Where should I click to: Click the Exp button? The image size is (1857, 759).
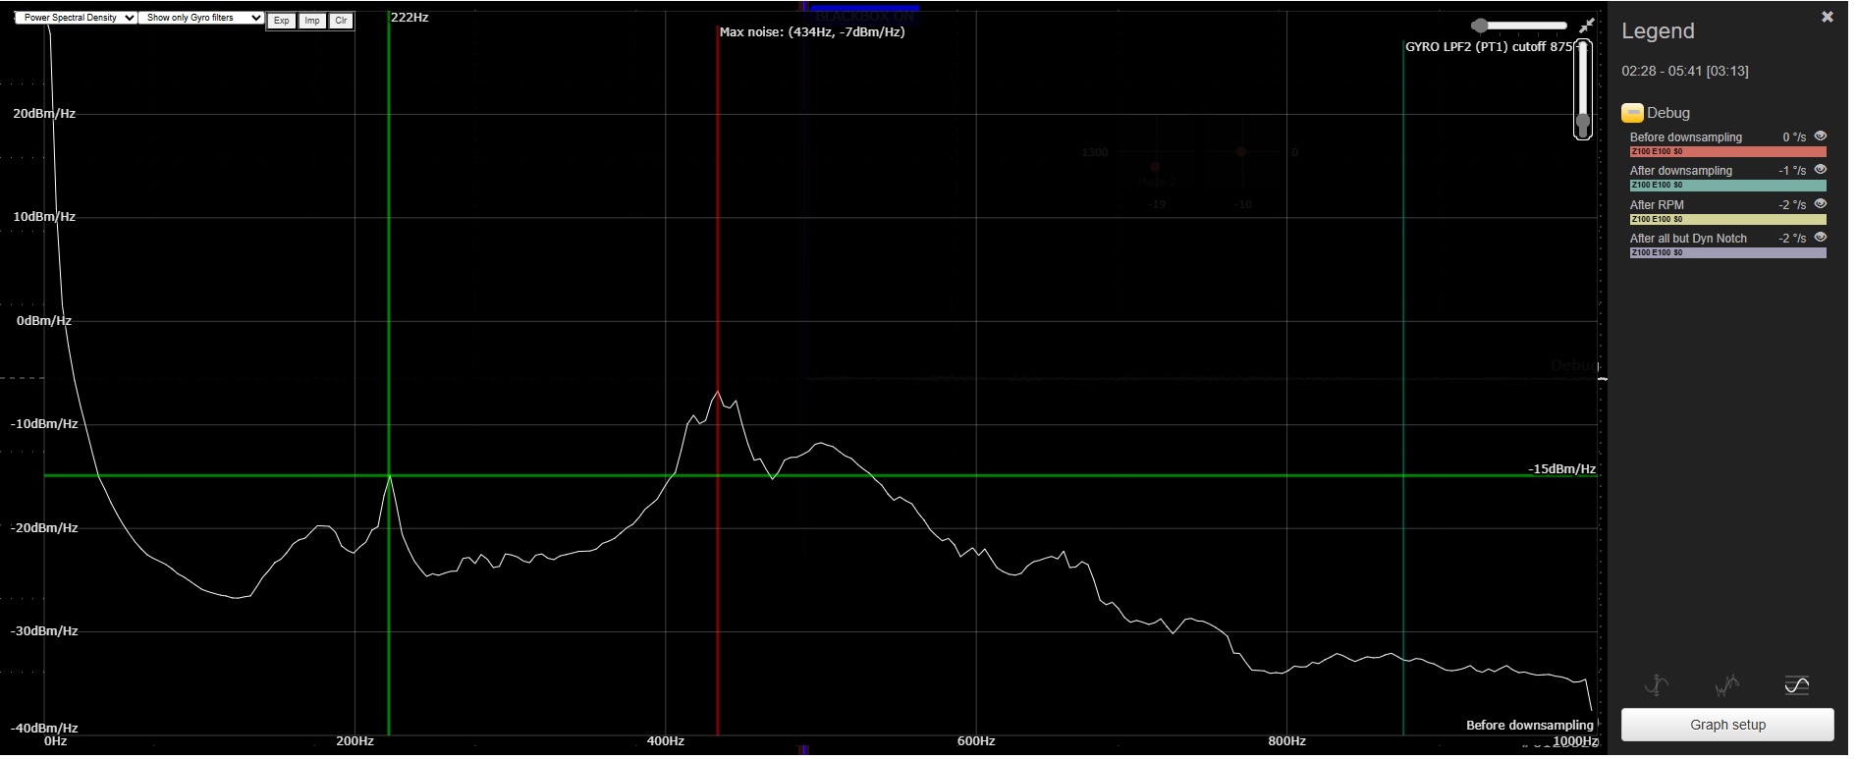coord(282,21)
